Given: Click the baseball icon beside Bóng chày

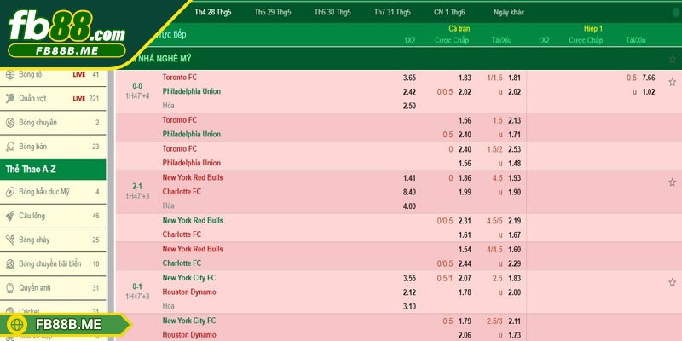Looking at the screenshot, I should coord(10,240).
